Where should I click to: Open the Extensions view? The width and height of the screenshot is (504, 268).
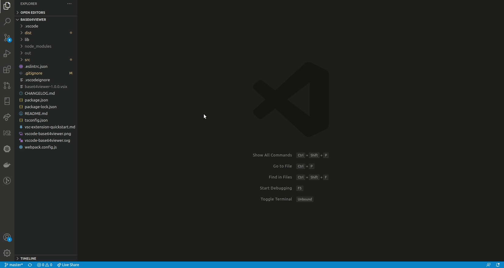coord(7,69)
